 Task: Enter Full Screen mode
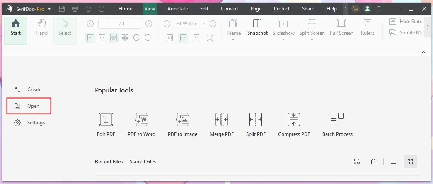[341, 28]
